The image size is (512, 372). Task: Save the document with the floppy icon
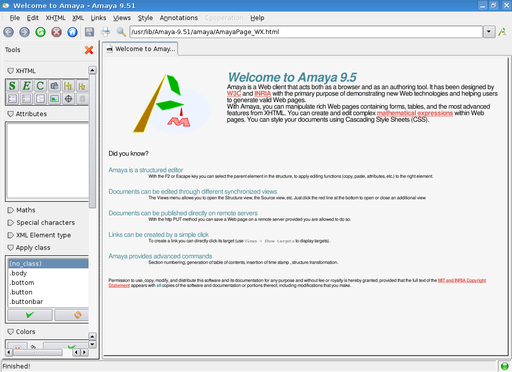point(89,32)
